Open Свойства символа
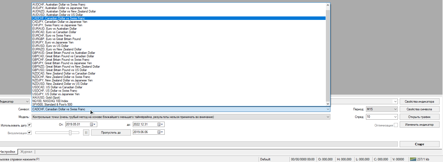The width and height of the screenshot is (443, 162). (x=419, y=109)
